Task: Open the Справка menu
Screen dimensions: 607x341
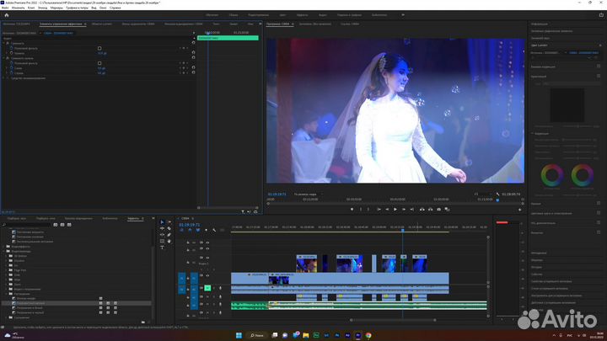Action: [115, 8]
